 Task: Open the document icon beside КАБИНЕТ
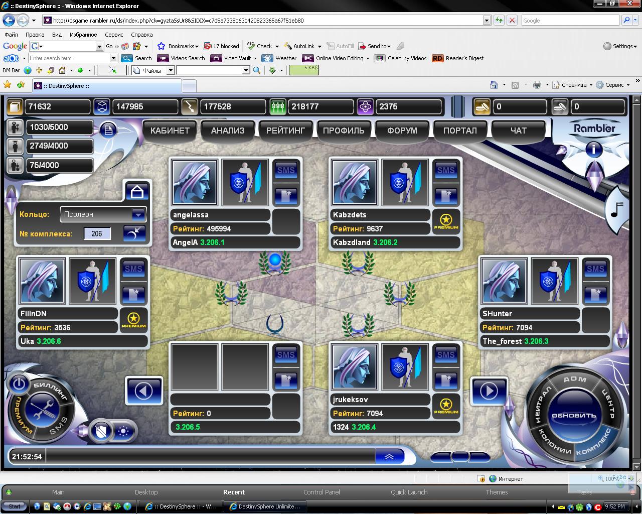click(108, 131)
